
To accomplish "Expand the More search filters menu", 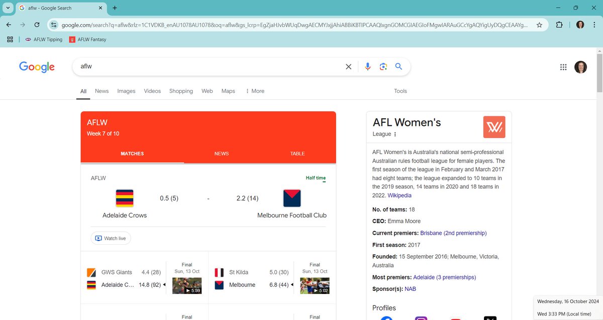I will [255, 91].
